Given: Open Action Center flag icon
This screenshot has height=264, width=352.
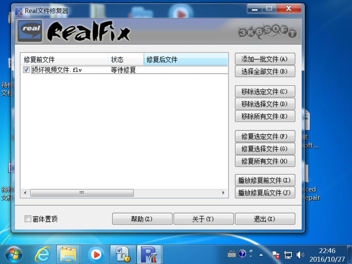Looking at the screenshot, I should (x=275, y=255).
